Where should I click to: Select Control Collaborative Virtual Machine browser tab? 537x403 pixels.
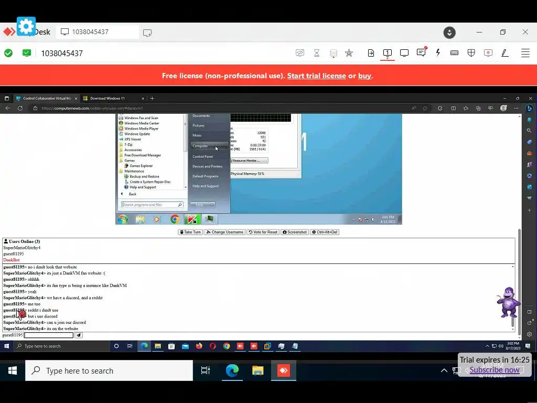point(47,98)
